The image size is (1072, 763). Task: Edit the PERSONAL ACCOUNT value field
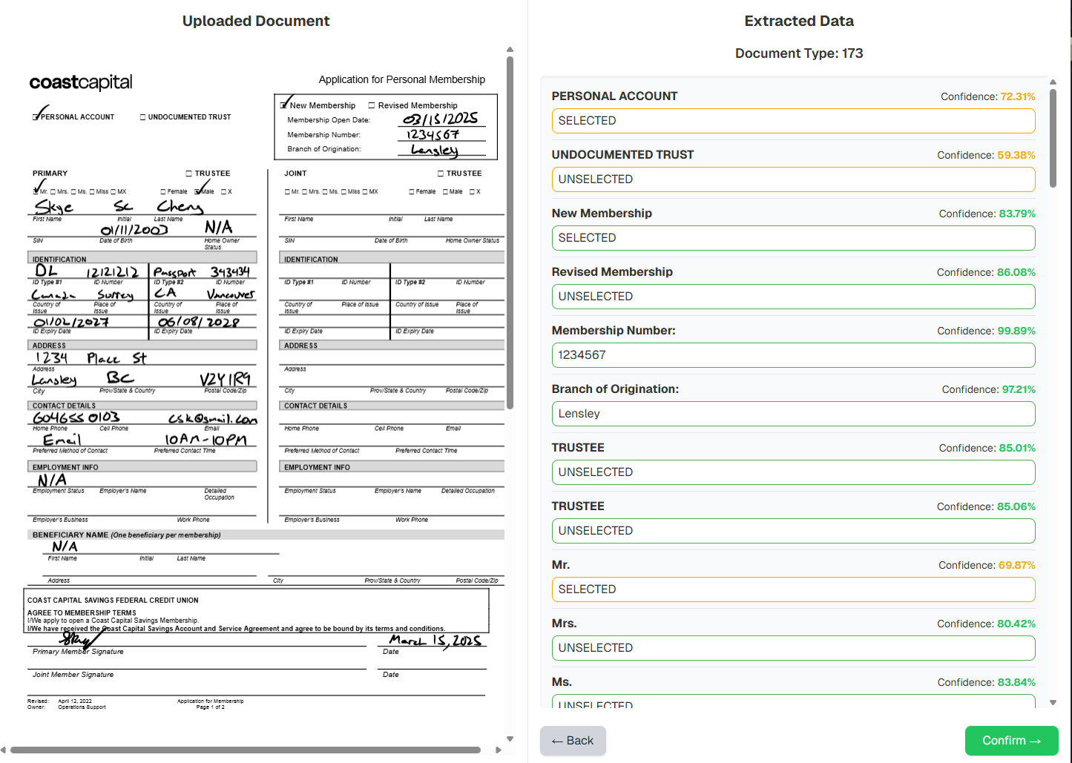793,121
